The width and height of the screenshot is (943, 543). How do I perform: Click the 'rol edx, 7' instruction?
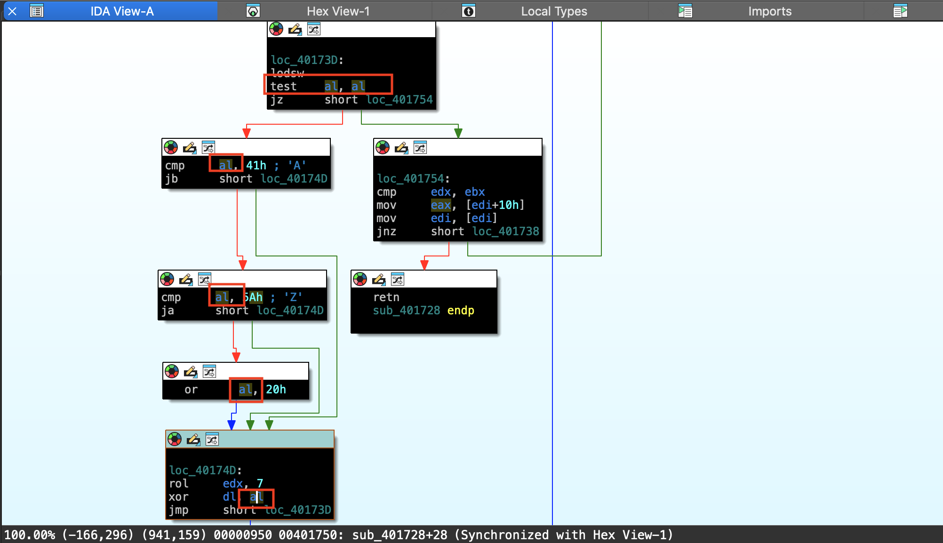click(x=216, y=484)
